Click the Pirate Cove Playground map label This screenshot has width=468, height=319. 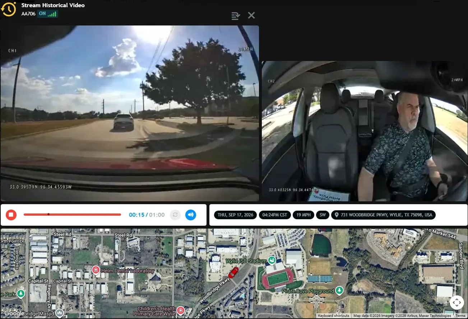pyautogui.click(x=308, y=291)
